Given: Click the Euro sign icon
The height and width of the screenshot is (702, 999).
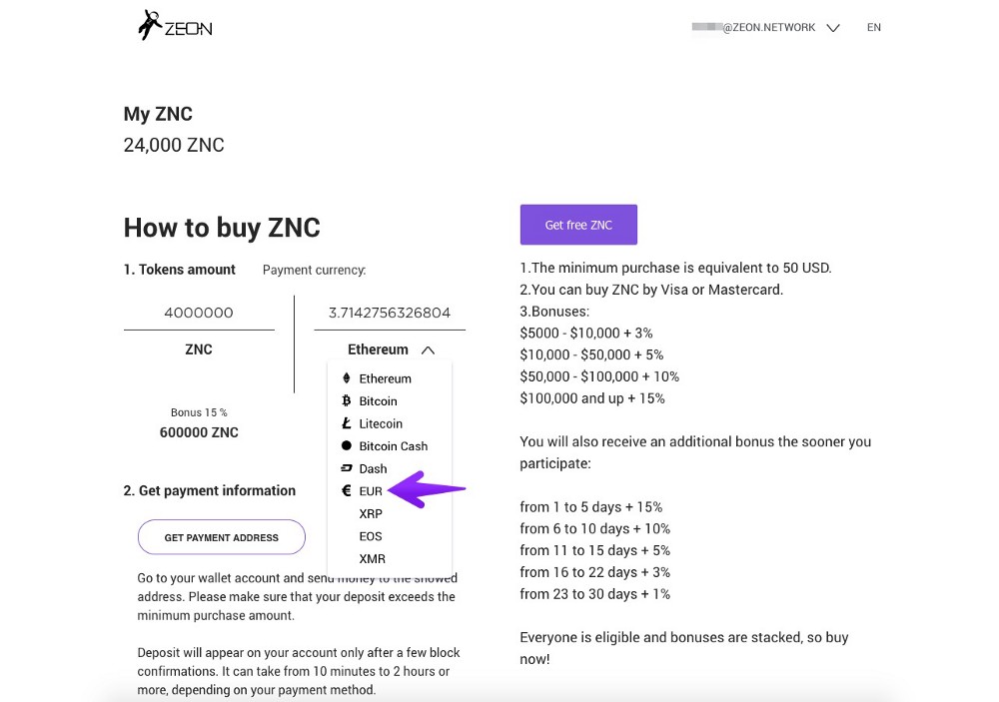Looking at the screenshot, I should [x=347, y=491].
